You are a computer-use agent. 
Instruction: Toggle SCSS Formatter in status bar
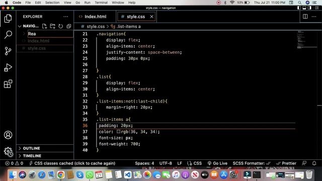(252, 163)
